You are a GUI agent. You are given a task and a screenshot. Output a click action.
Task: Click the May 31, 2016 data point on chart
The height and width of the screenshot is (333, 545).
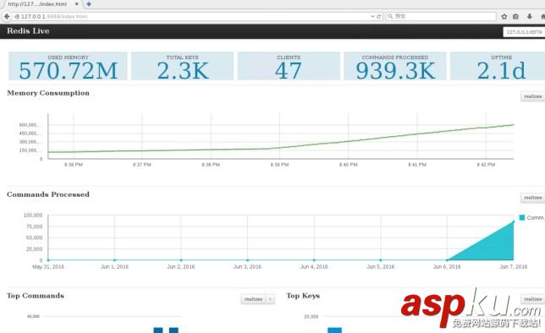tap(48, 259)
